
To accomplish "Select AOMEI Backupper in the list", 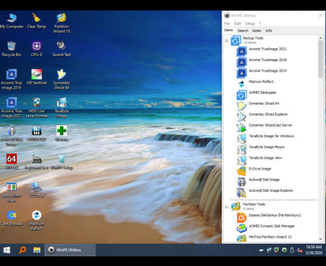I will point(262,92).
